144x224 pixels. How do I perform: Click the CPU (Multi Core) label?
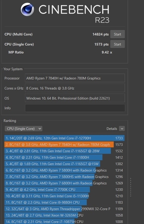pos(18,34)
